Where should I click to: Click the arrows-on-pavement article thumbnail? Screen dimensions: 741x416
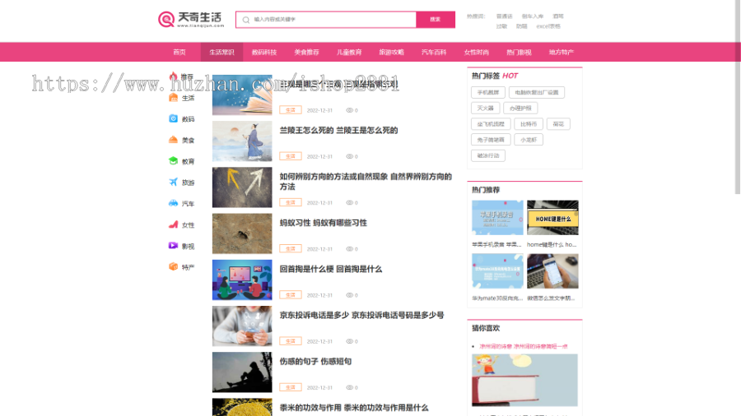tap(242, 187)
